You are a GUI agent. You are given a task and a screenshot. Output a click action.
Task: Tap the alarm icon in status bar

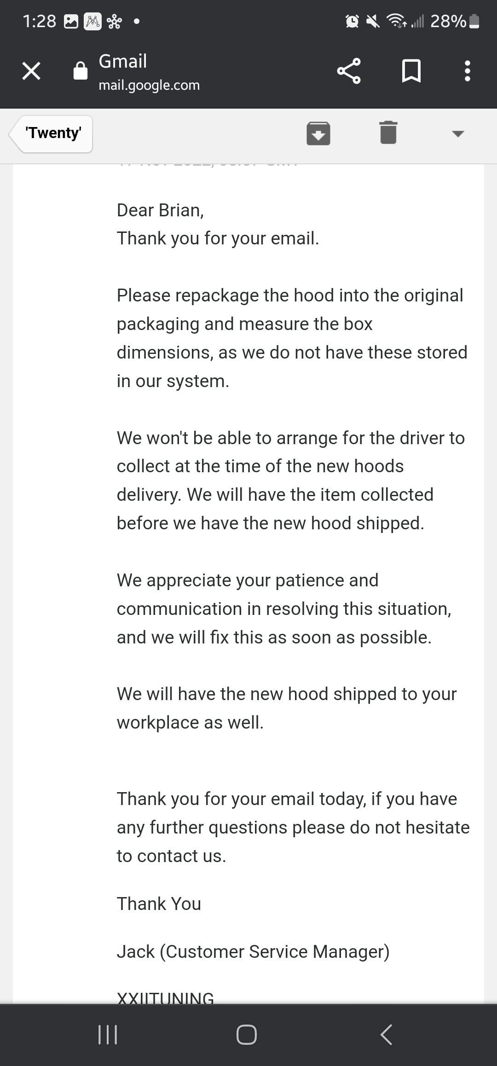(x=352, y=21)
